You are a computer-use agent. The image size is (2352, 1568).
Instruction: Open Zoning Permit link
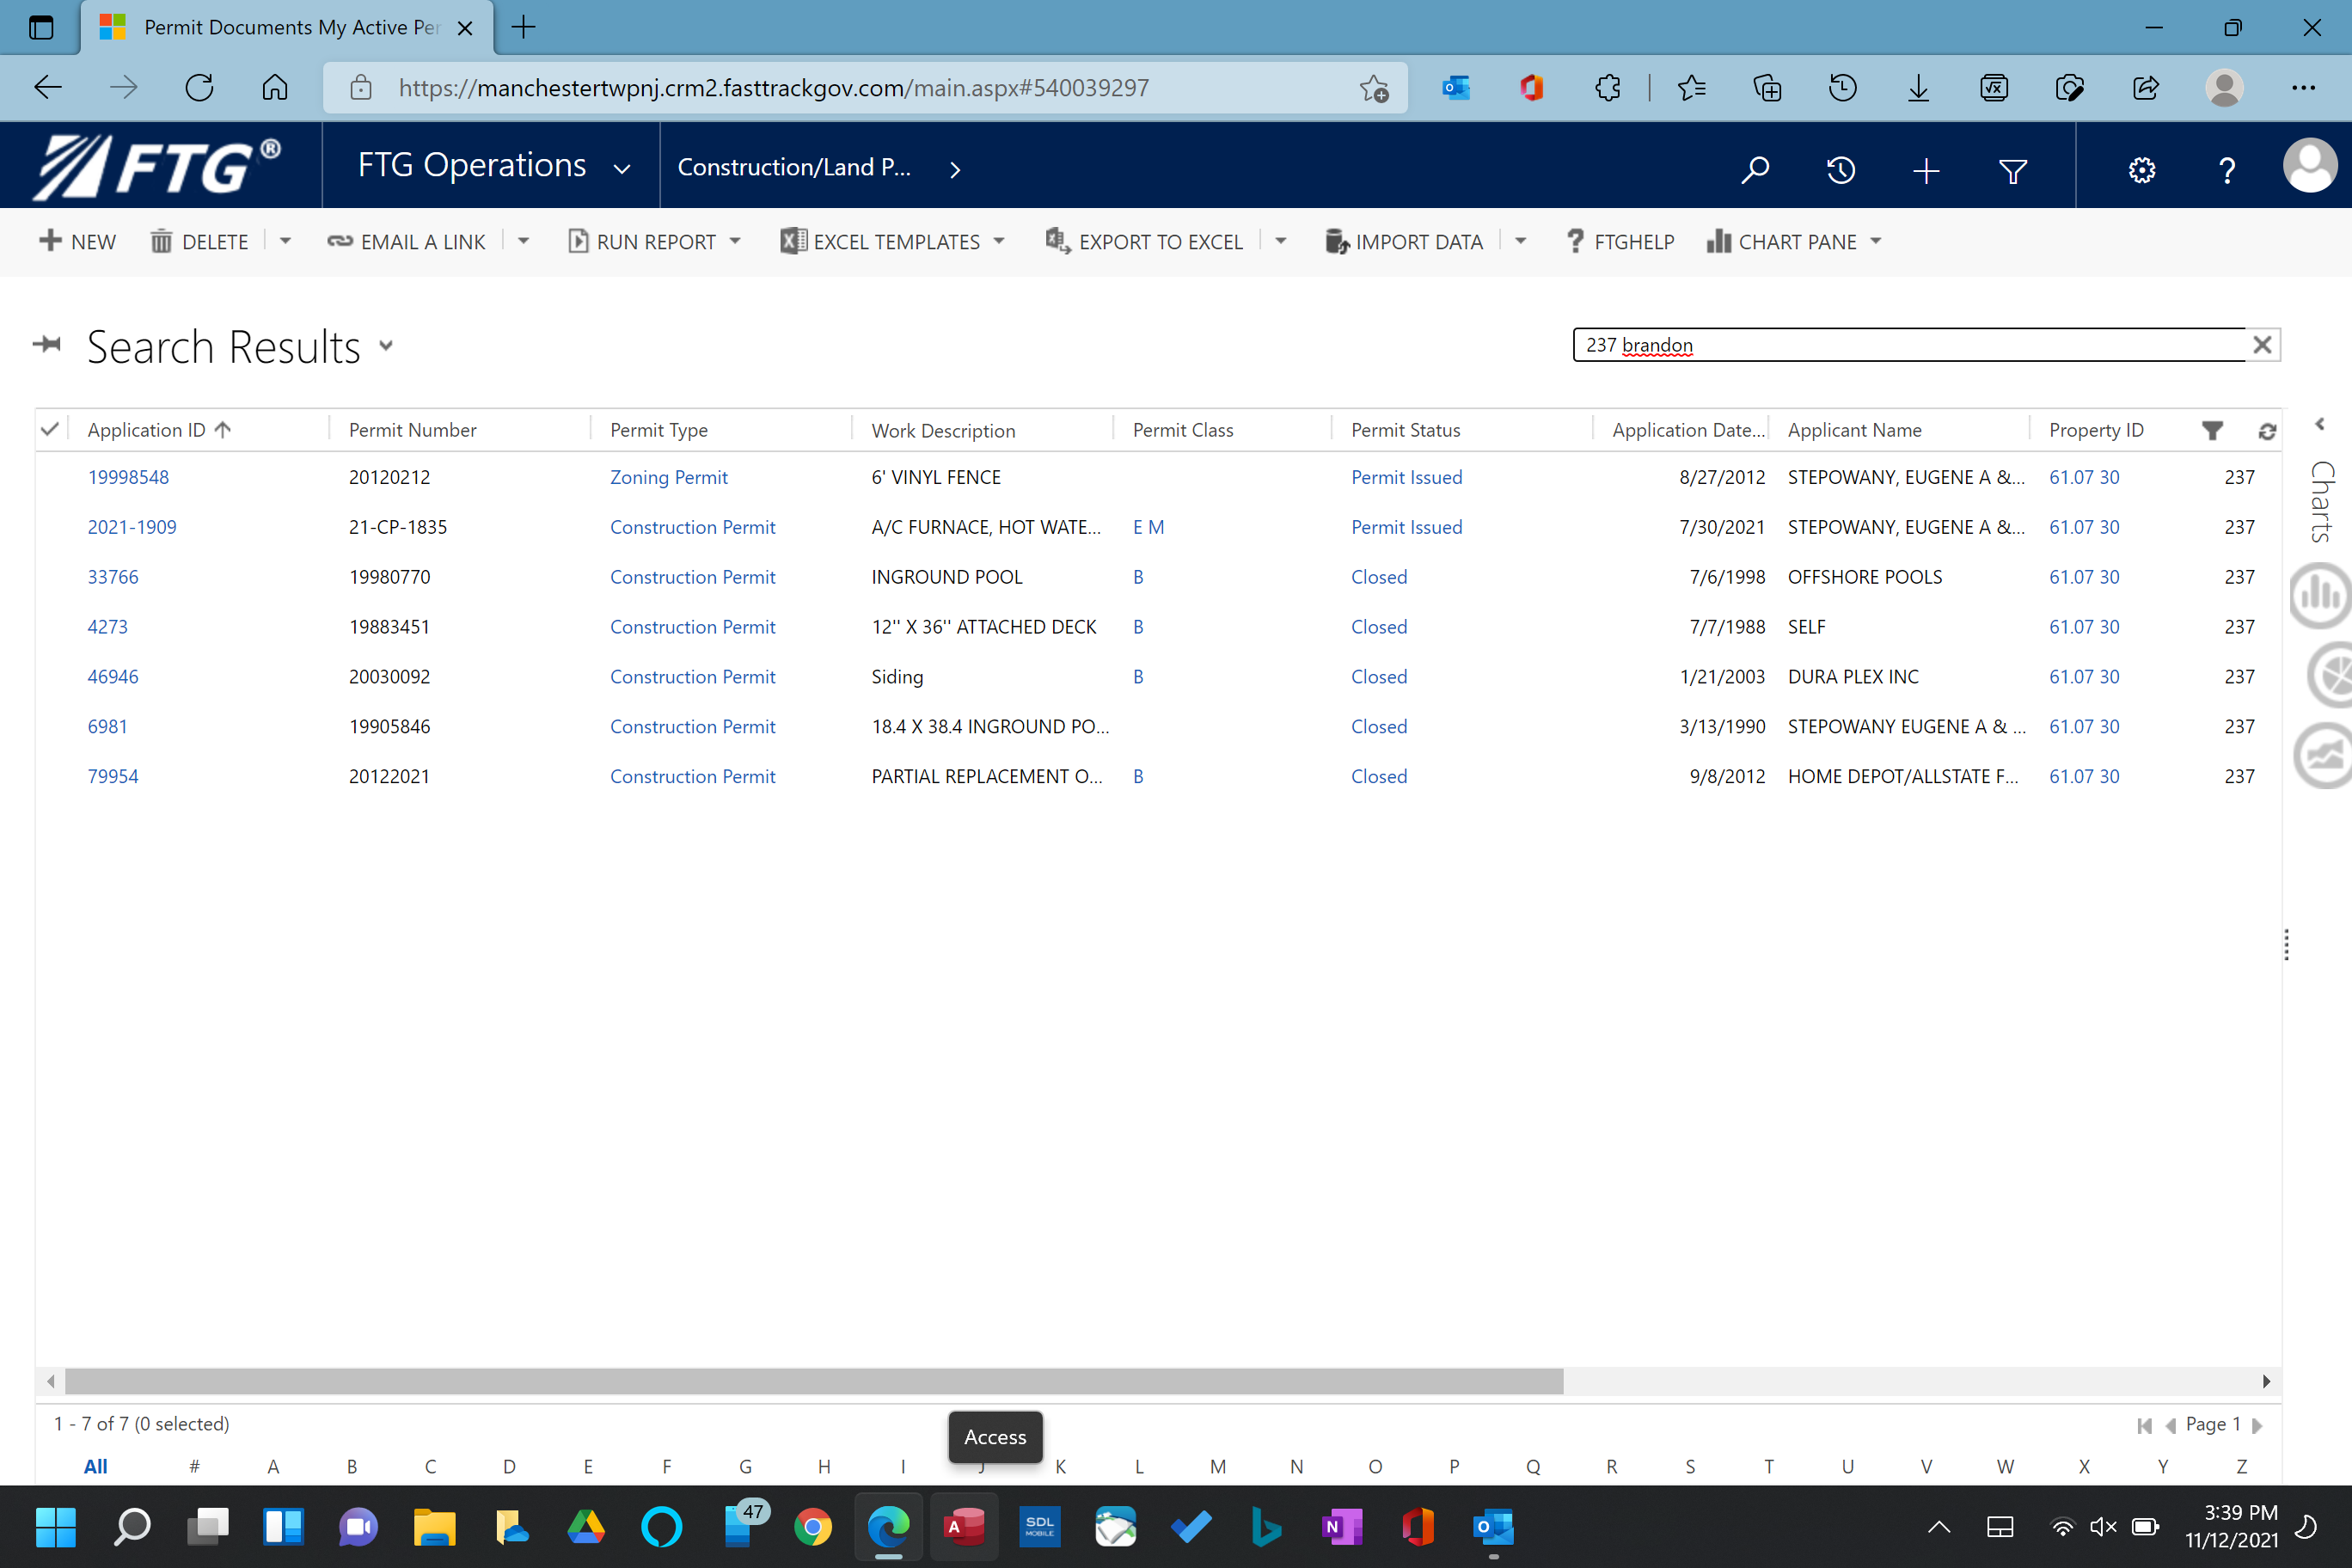click(669, 477)
